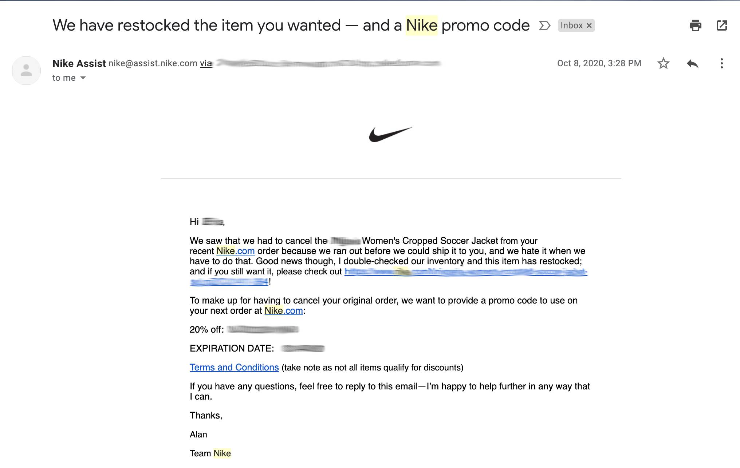Click the importance marker beside the subject
The width and height of the screenshot is (740, 468).
[x=544, y=25]
